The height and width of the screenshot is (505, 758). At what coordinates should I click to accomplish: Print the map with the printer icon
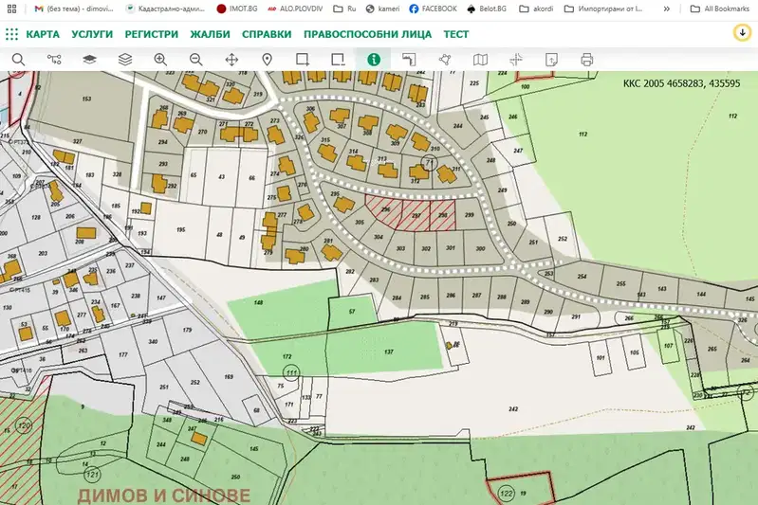[587, 60]
